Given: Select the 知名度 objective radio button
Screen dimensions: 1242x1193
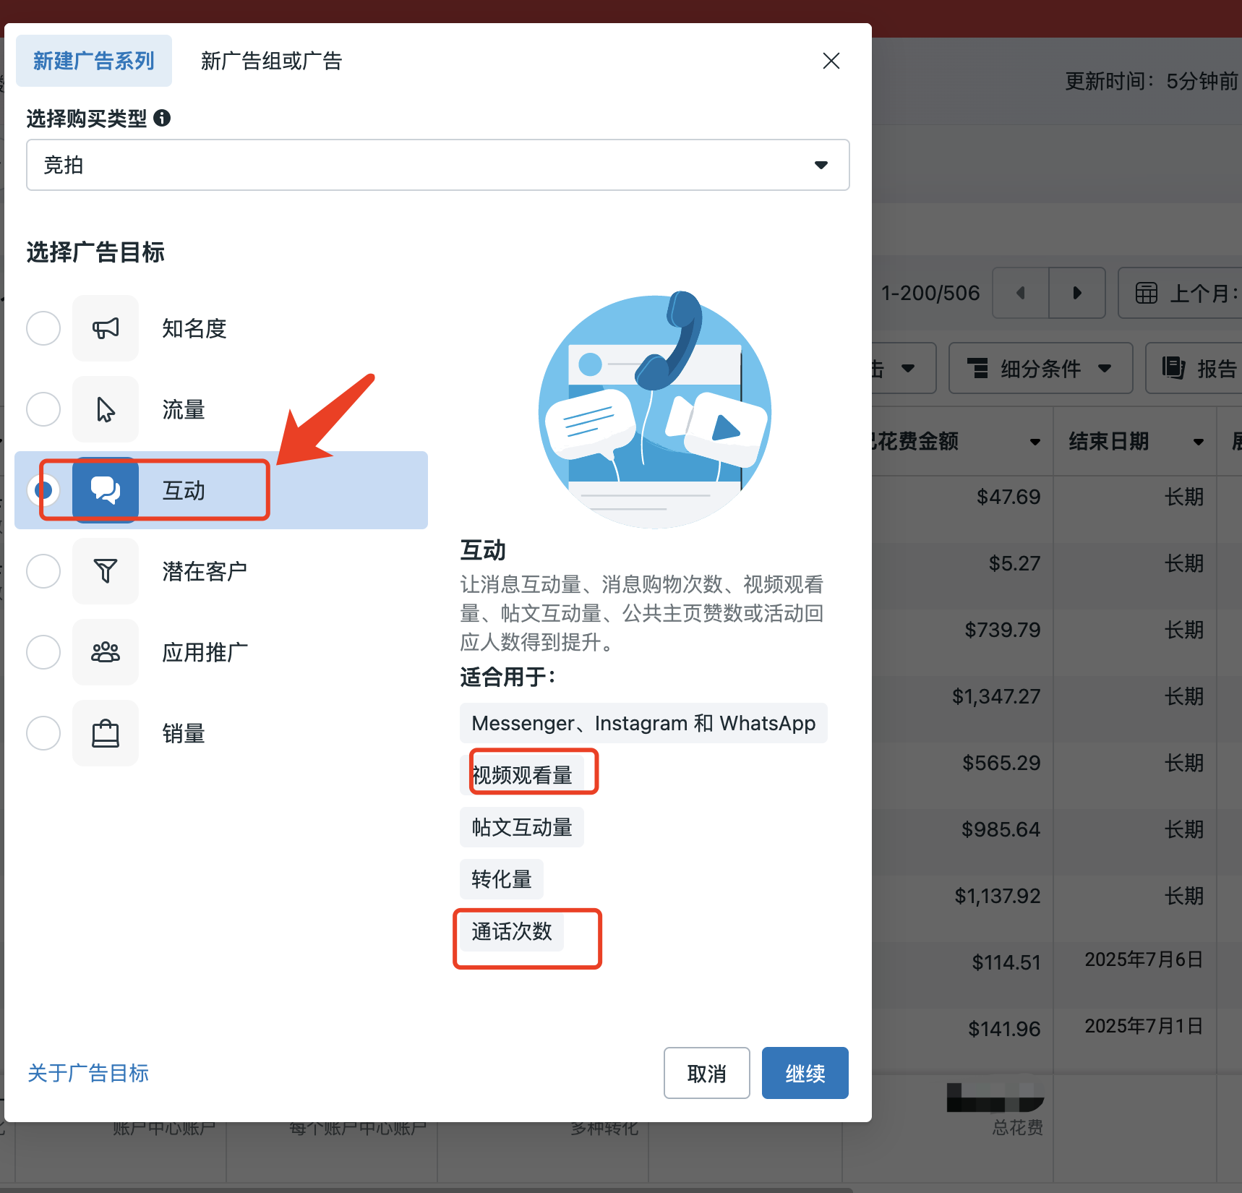Looking at the screenshot, I should (43, 328).
